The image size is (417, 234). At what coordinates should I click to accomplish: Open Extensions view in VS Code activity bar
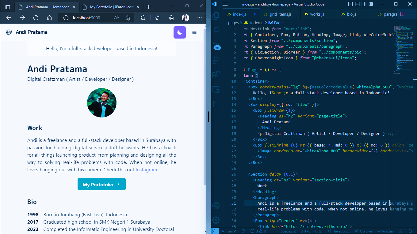(216, 74)
